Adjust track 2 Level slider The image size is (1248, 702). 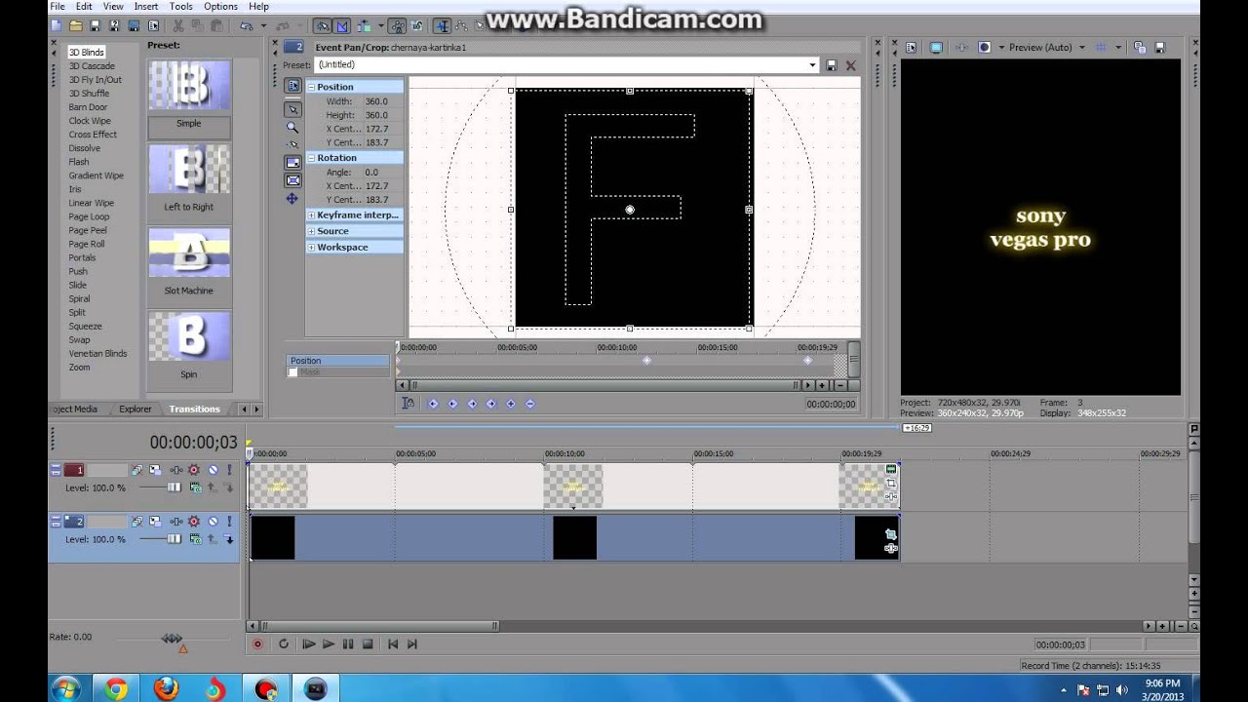click(175, 539)
